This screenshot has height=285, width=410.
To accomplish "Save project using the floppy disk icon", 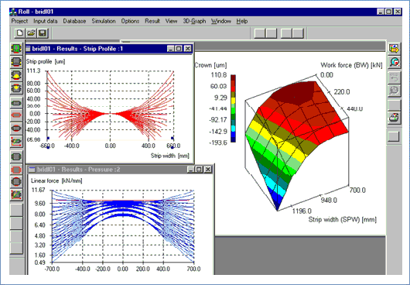I will 43,33.
